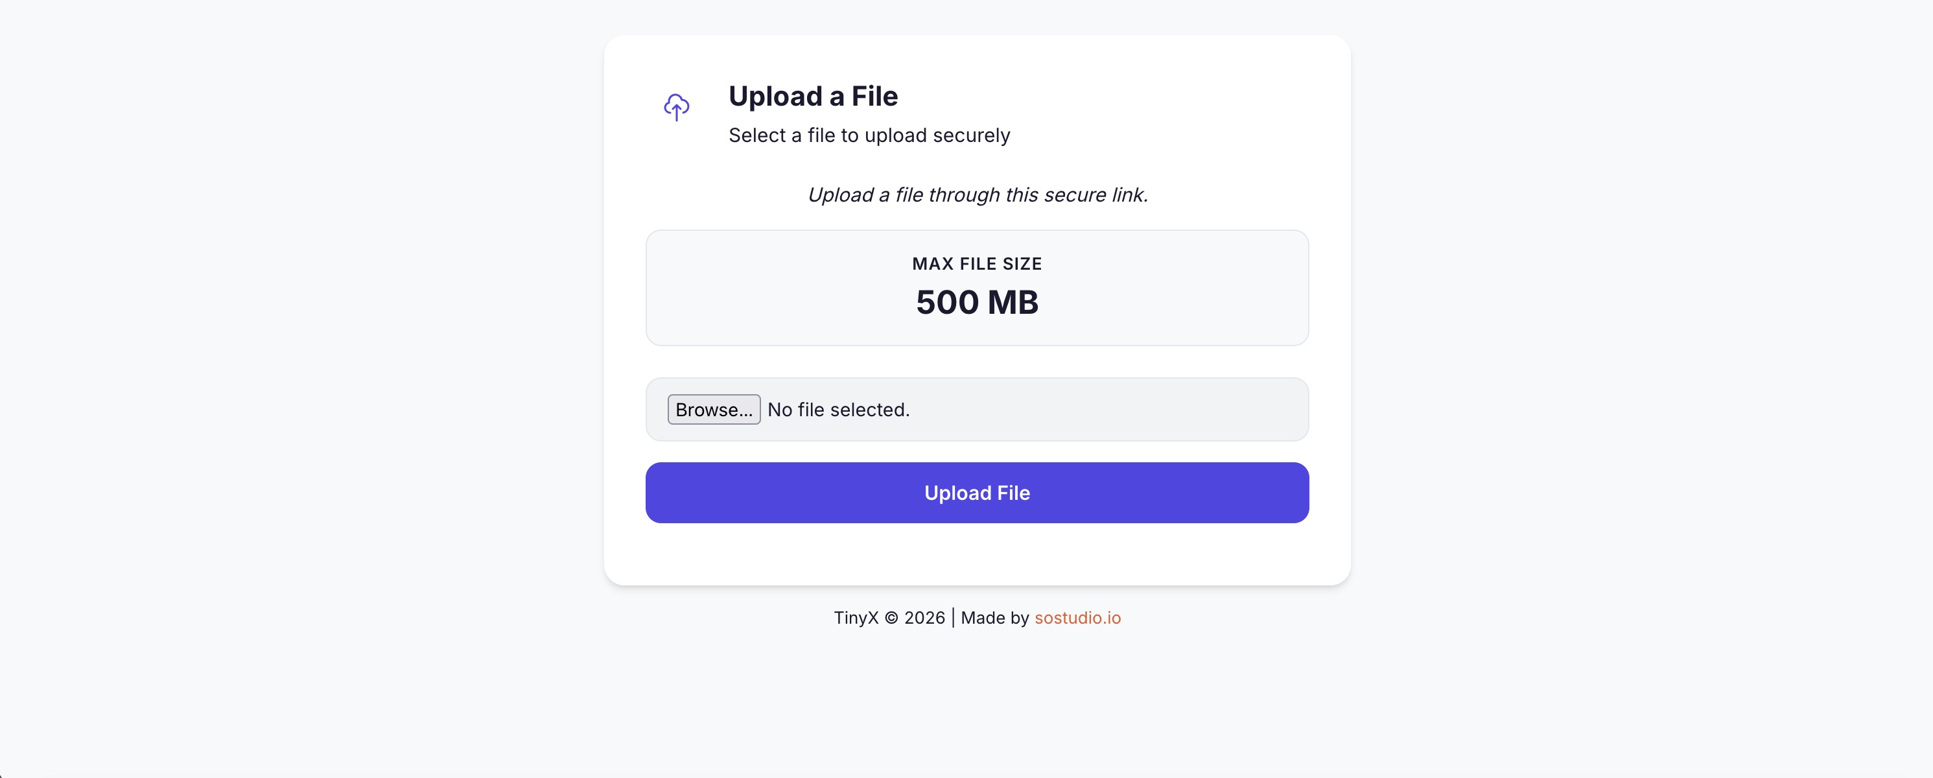1933x778 pixels.
Task: Click the divider bar in the footer text
Action: click(953, 617)
